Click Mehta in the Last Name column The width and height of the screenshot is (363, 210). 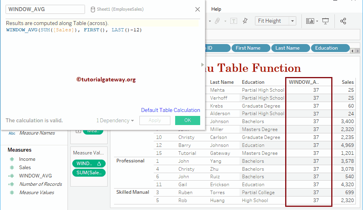tap(217, 90)
